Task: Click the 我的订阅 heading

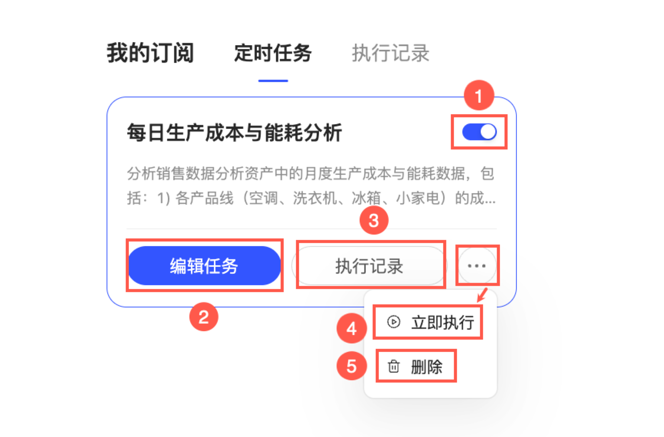Action: point(150,53)
